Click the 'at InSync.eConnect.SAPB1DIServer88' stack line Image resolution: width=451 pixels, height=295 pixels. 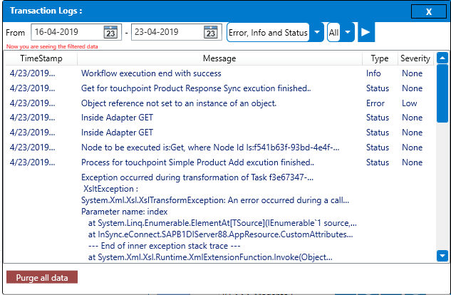[x=220, y=234]
